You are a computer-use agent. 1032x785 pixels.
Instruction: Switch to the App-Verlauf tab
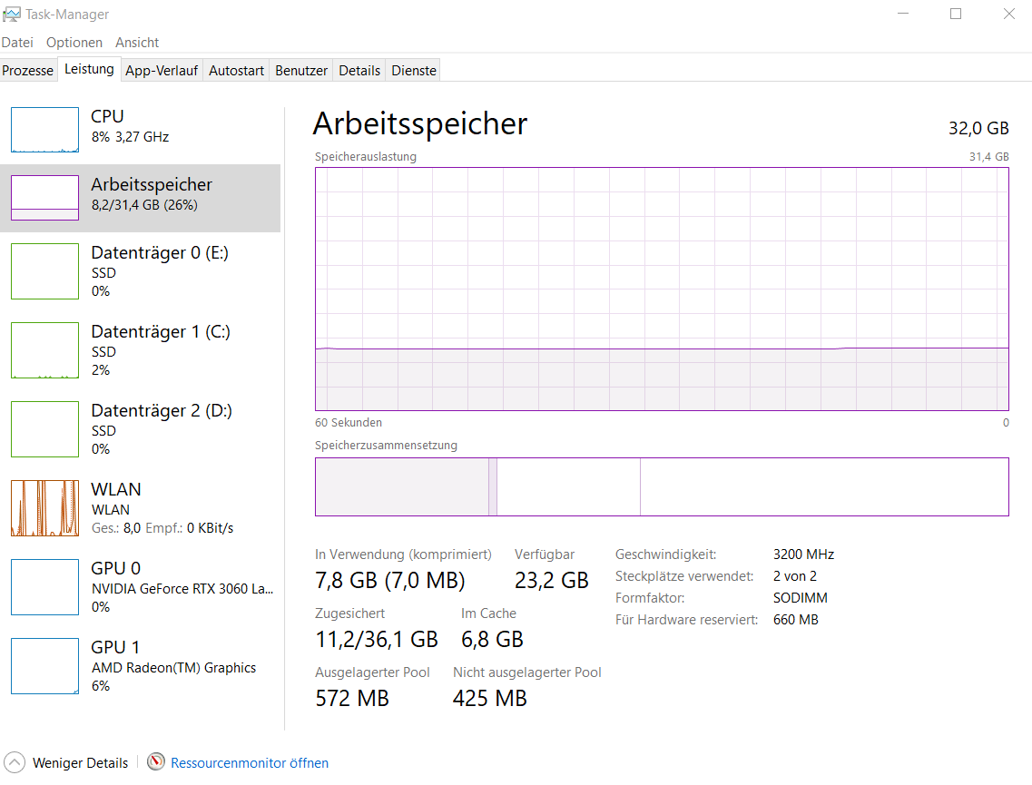tap(162, 71)
